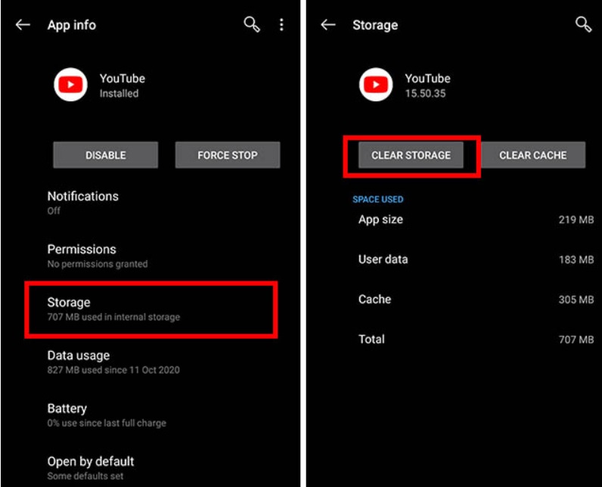
Task: Tap the FORCE STOP button
Action: pyautogui.click(x=228, y=155)
